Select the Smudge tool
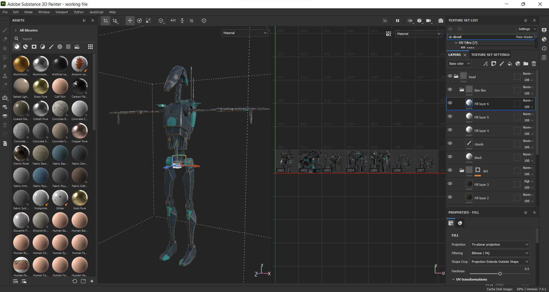 (x=5, y=67)
